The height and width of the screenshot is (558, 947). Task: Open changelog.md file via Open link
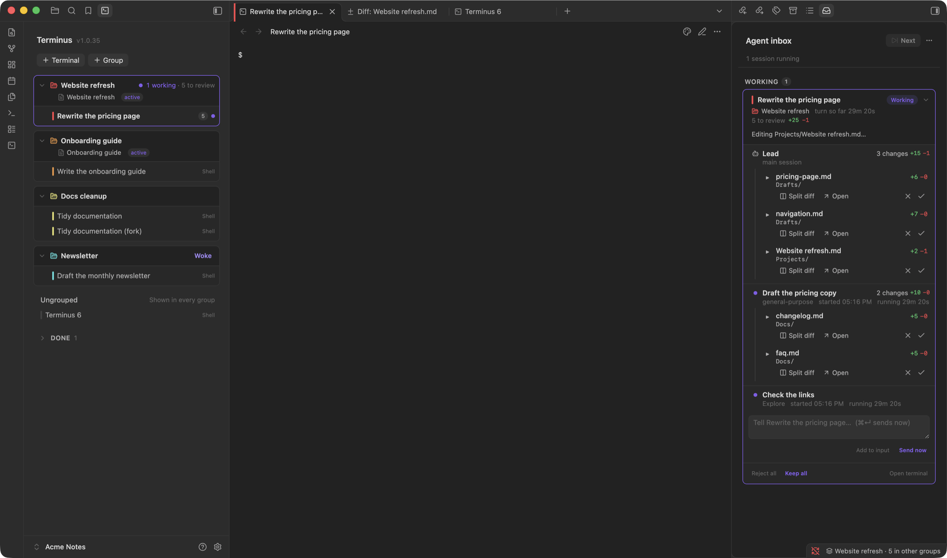pos(836,335)
